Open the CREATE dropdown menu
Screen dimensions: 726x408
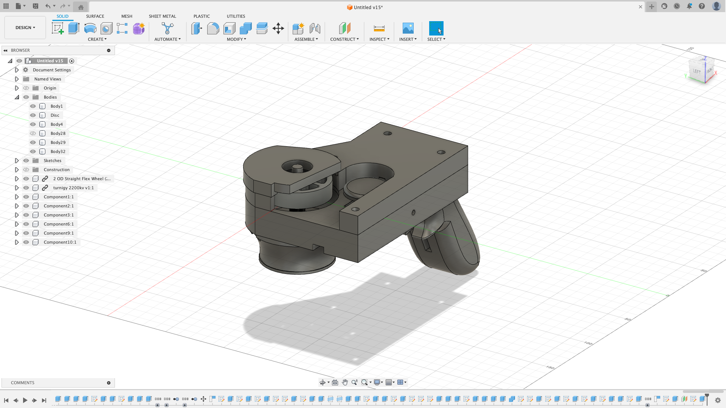coord(97,39)
